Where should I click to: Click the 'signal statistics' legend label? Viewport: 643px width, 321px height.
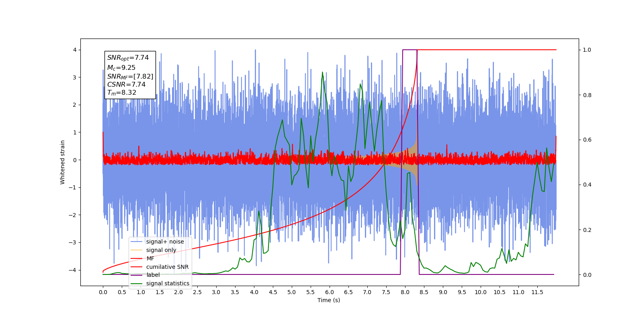(168, 283)
